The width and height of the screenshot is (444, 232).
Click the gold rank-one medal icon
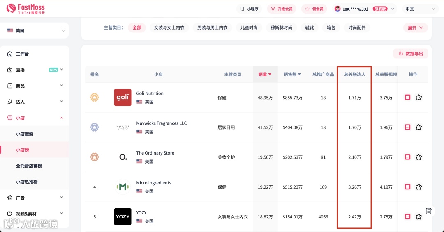click(x=95, y=98)
